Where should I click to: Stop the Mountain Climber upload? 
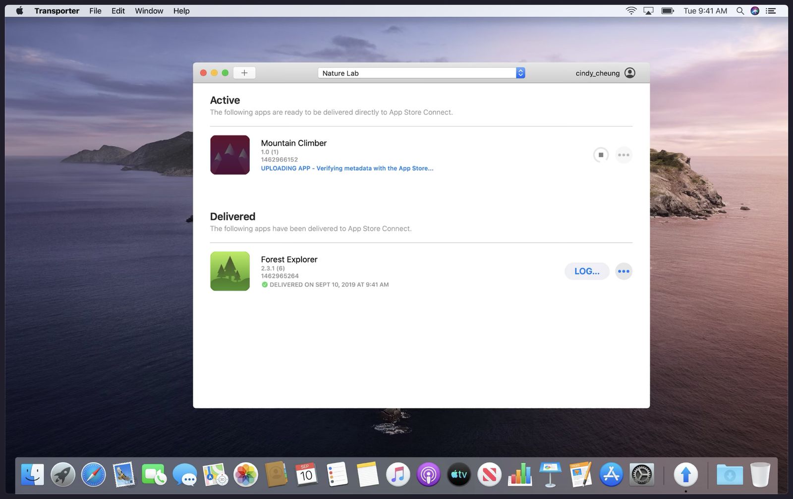click(x=601, y=155)
